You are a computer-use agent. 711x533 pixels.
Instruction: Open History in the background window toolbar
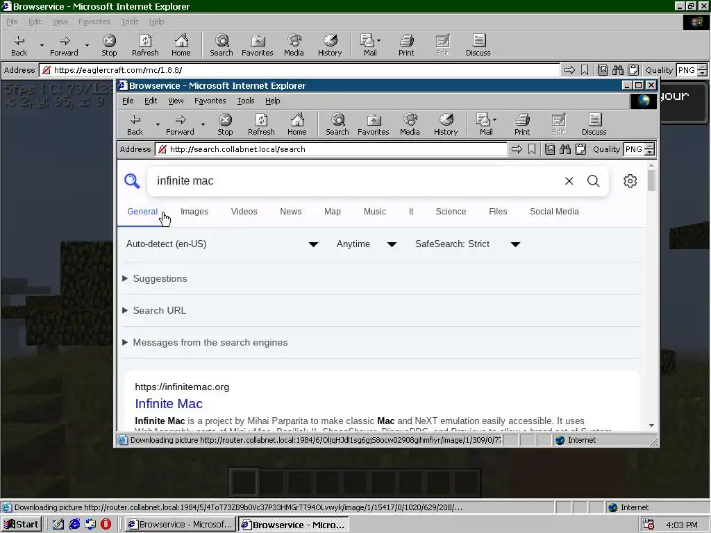pos(330,45)
